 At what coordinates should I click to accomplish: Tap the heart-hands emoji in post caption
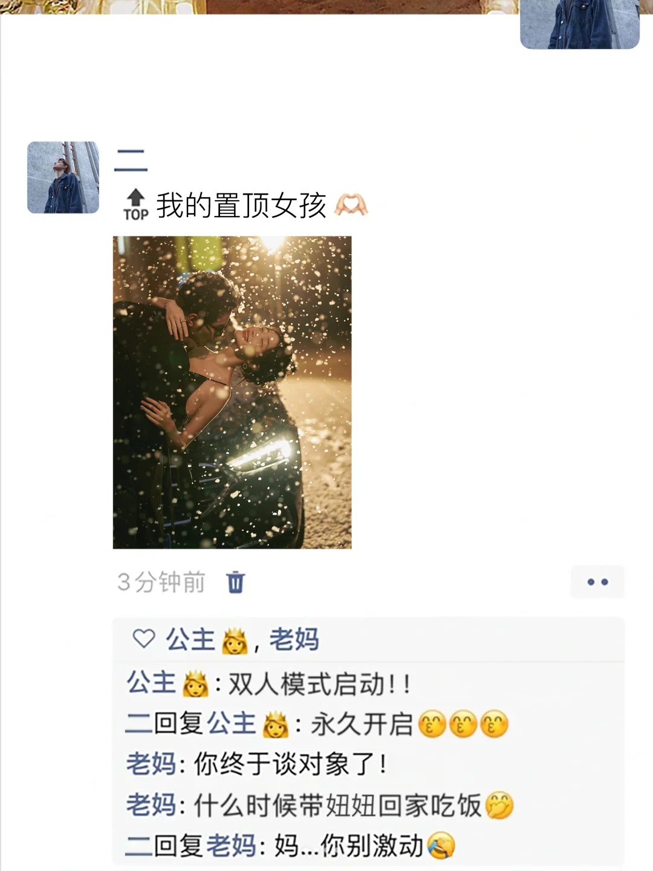351,205
